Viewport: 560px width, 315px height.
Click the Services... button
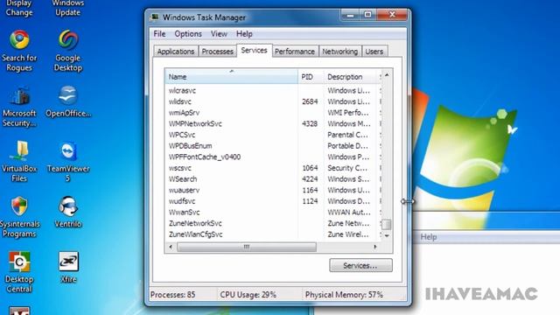[360, 265]
